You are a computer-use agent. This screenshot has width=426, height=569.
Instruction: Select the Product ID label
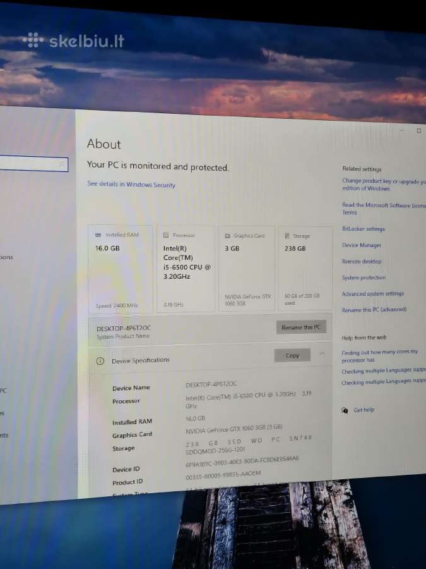tap(127, 482)
